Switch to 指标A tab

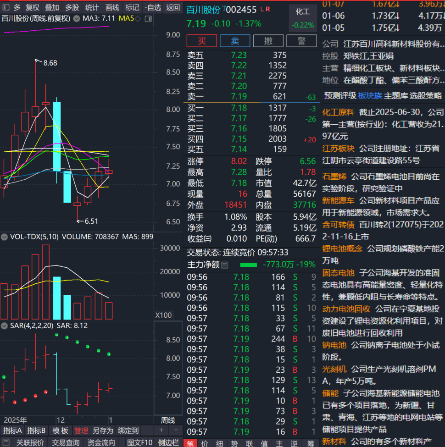tap(12, 430)
